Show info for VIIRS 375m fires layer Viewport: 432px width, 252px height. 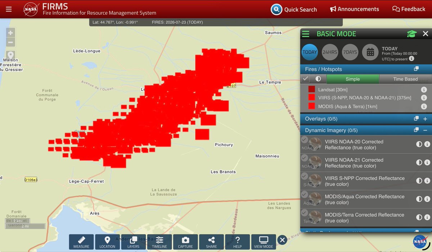coord(424,98)
